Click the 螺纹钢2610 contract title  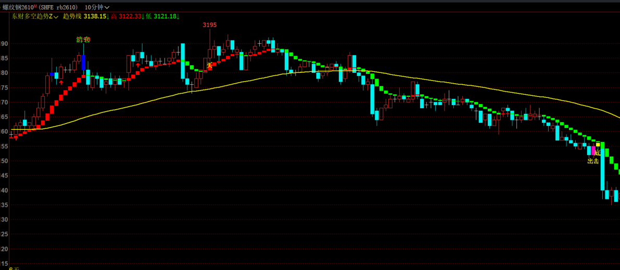click(18, 7)
